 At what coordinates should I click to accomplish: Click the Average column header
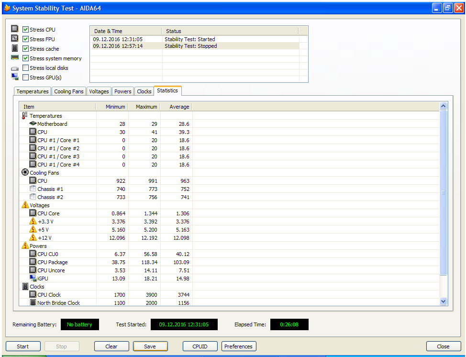[176, 107]
